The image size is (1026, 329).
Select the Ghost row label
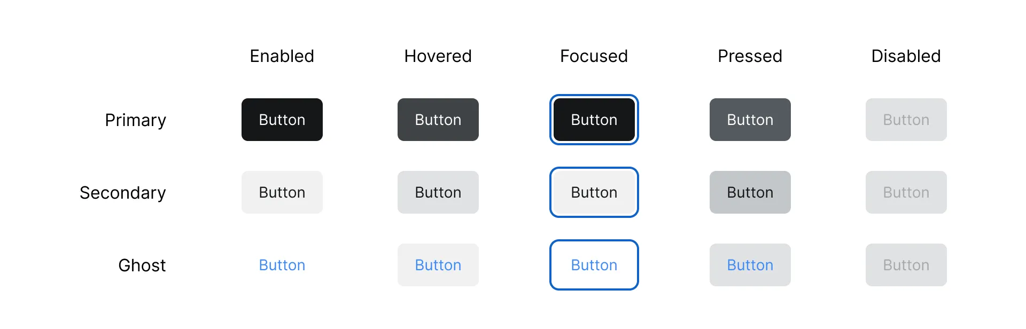[x=142, y=265]
